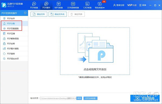Choose PDF图片提取 in the sidebar

(14, 49)
